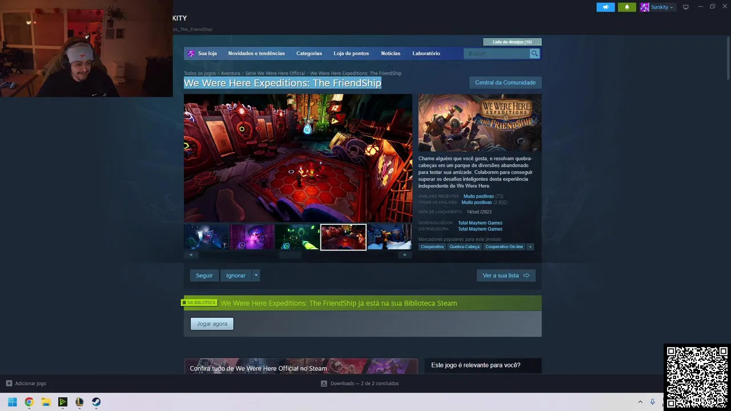Click the Ignorar button
Image resolution: width=731 pixels, height=411 pixels.
coord(236,275)
